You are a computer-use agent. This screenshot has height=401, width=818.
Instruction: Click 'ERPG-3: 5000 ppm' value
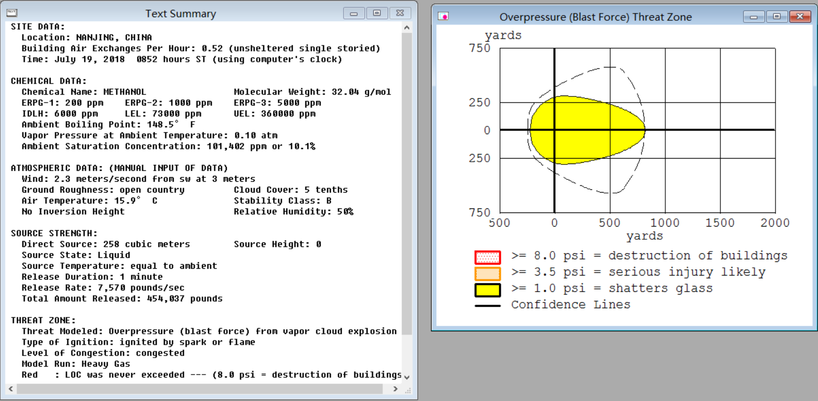(278, 103)
